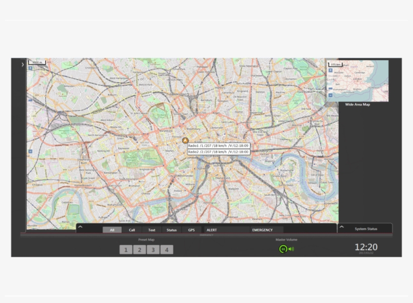Select the All filter tab
Image resolution: width=413 pixels, height=303 pixels.
click(x=112, y=230)
